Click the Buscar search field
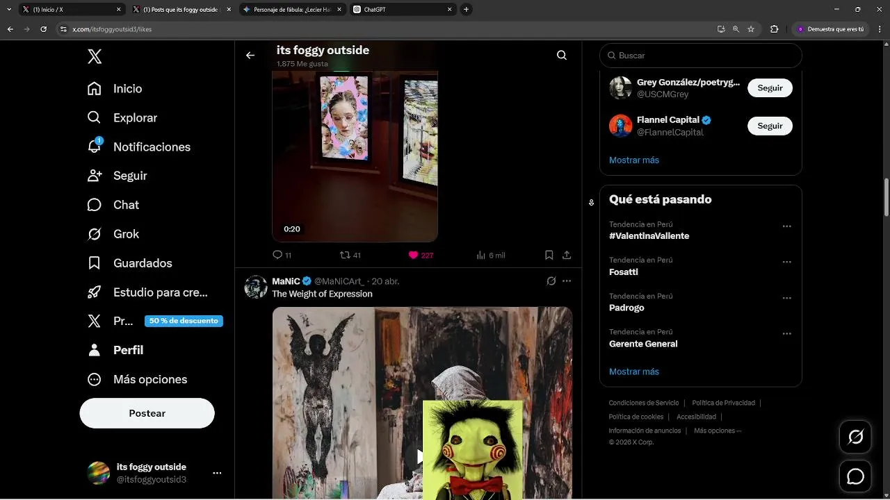The image size is (890, 500). tap(701, 56)
